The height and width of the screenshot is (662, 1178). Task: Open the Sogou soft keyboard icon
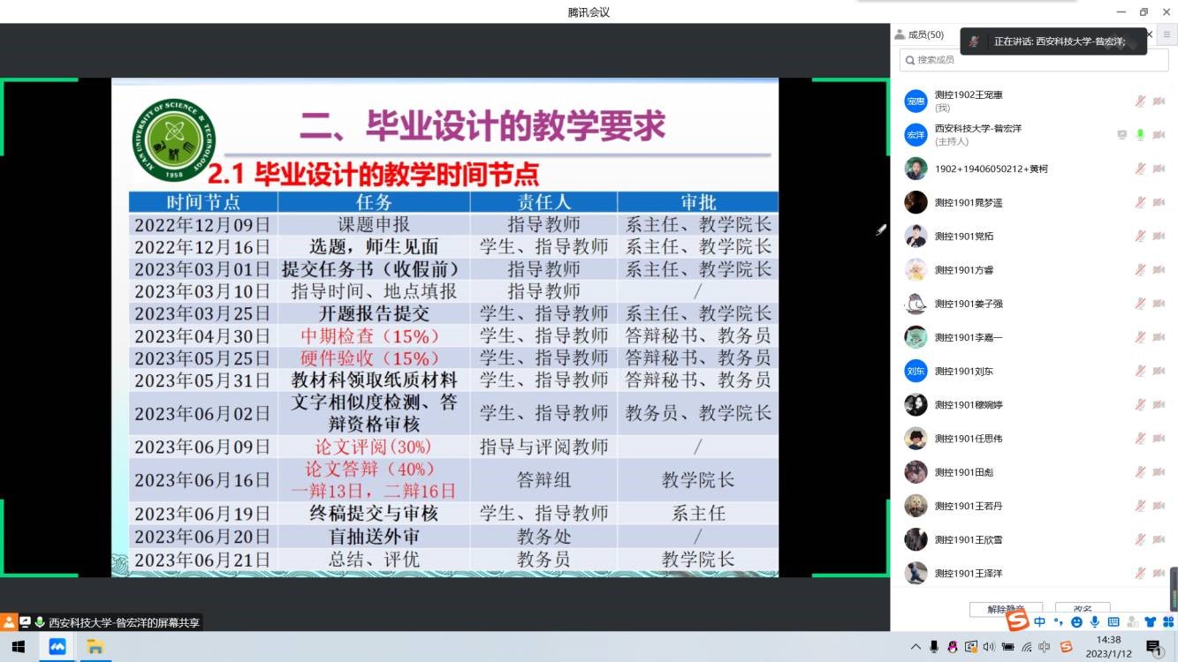coord(1113,622)
